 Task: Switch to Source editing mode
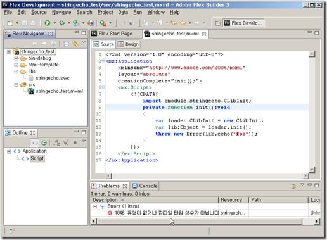pos(103,44)
